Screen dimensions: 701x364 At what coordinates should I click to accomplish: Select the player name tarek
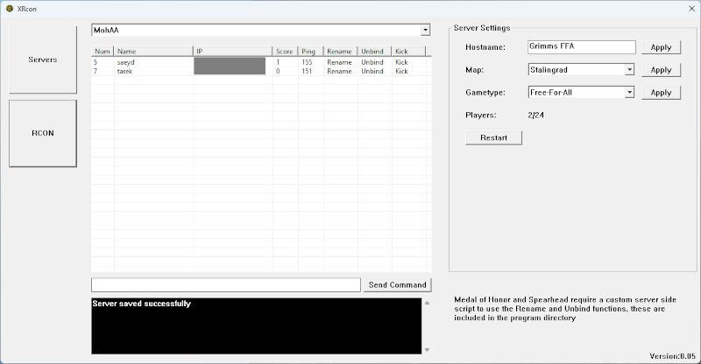124,71
